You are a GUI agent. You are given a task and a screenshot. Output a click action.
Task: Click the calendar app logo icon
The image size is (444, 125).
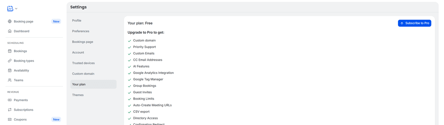click(10, 8)
